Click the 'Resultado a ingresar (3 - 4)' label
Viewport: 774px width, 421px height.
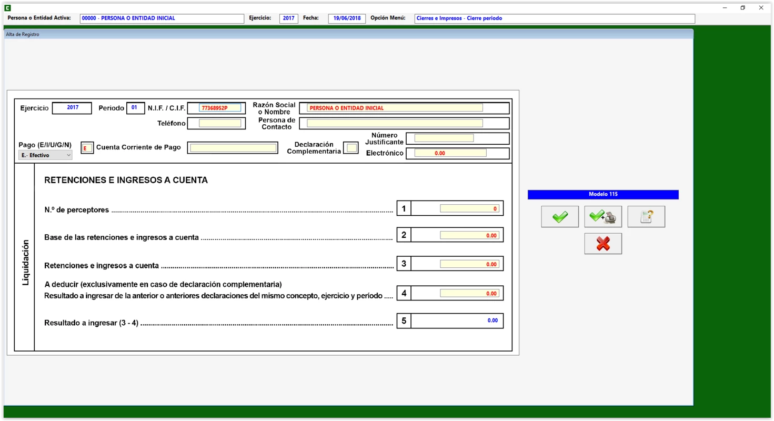point(91,323)
